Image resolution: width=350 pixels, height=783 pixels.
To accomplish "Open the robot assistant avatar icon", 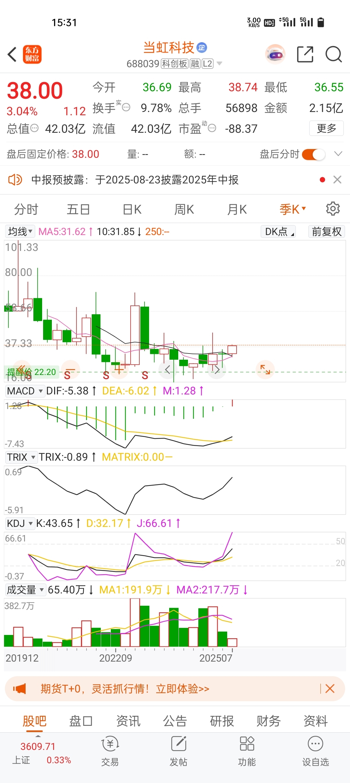I will 275,54.
